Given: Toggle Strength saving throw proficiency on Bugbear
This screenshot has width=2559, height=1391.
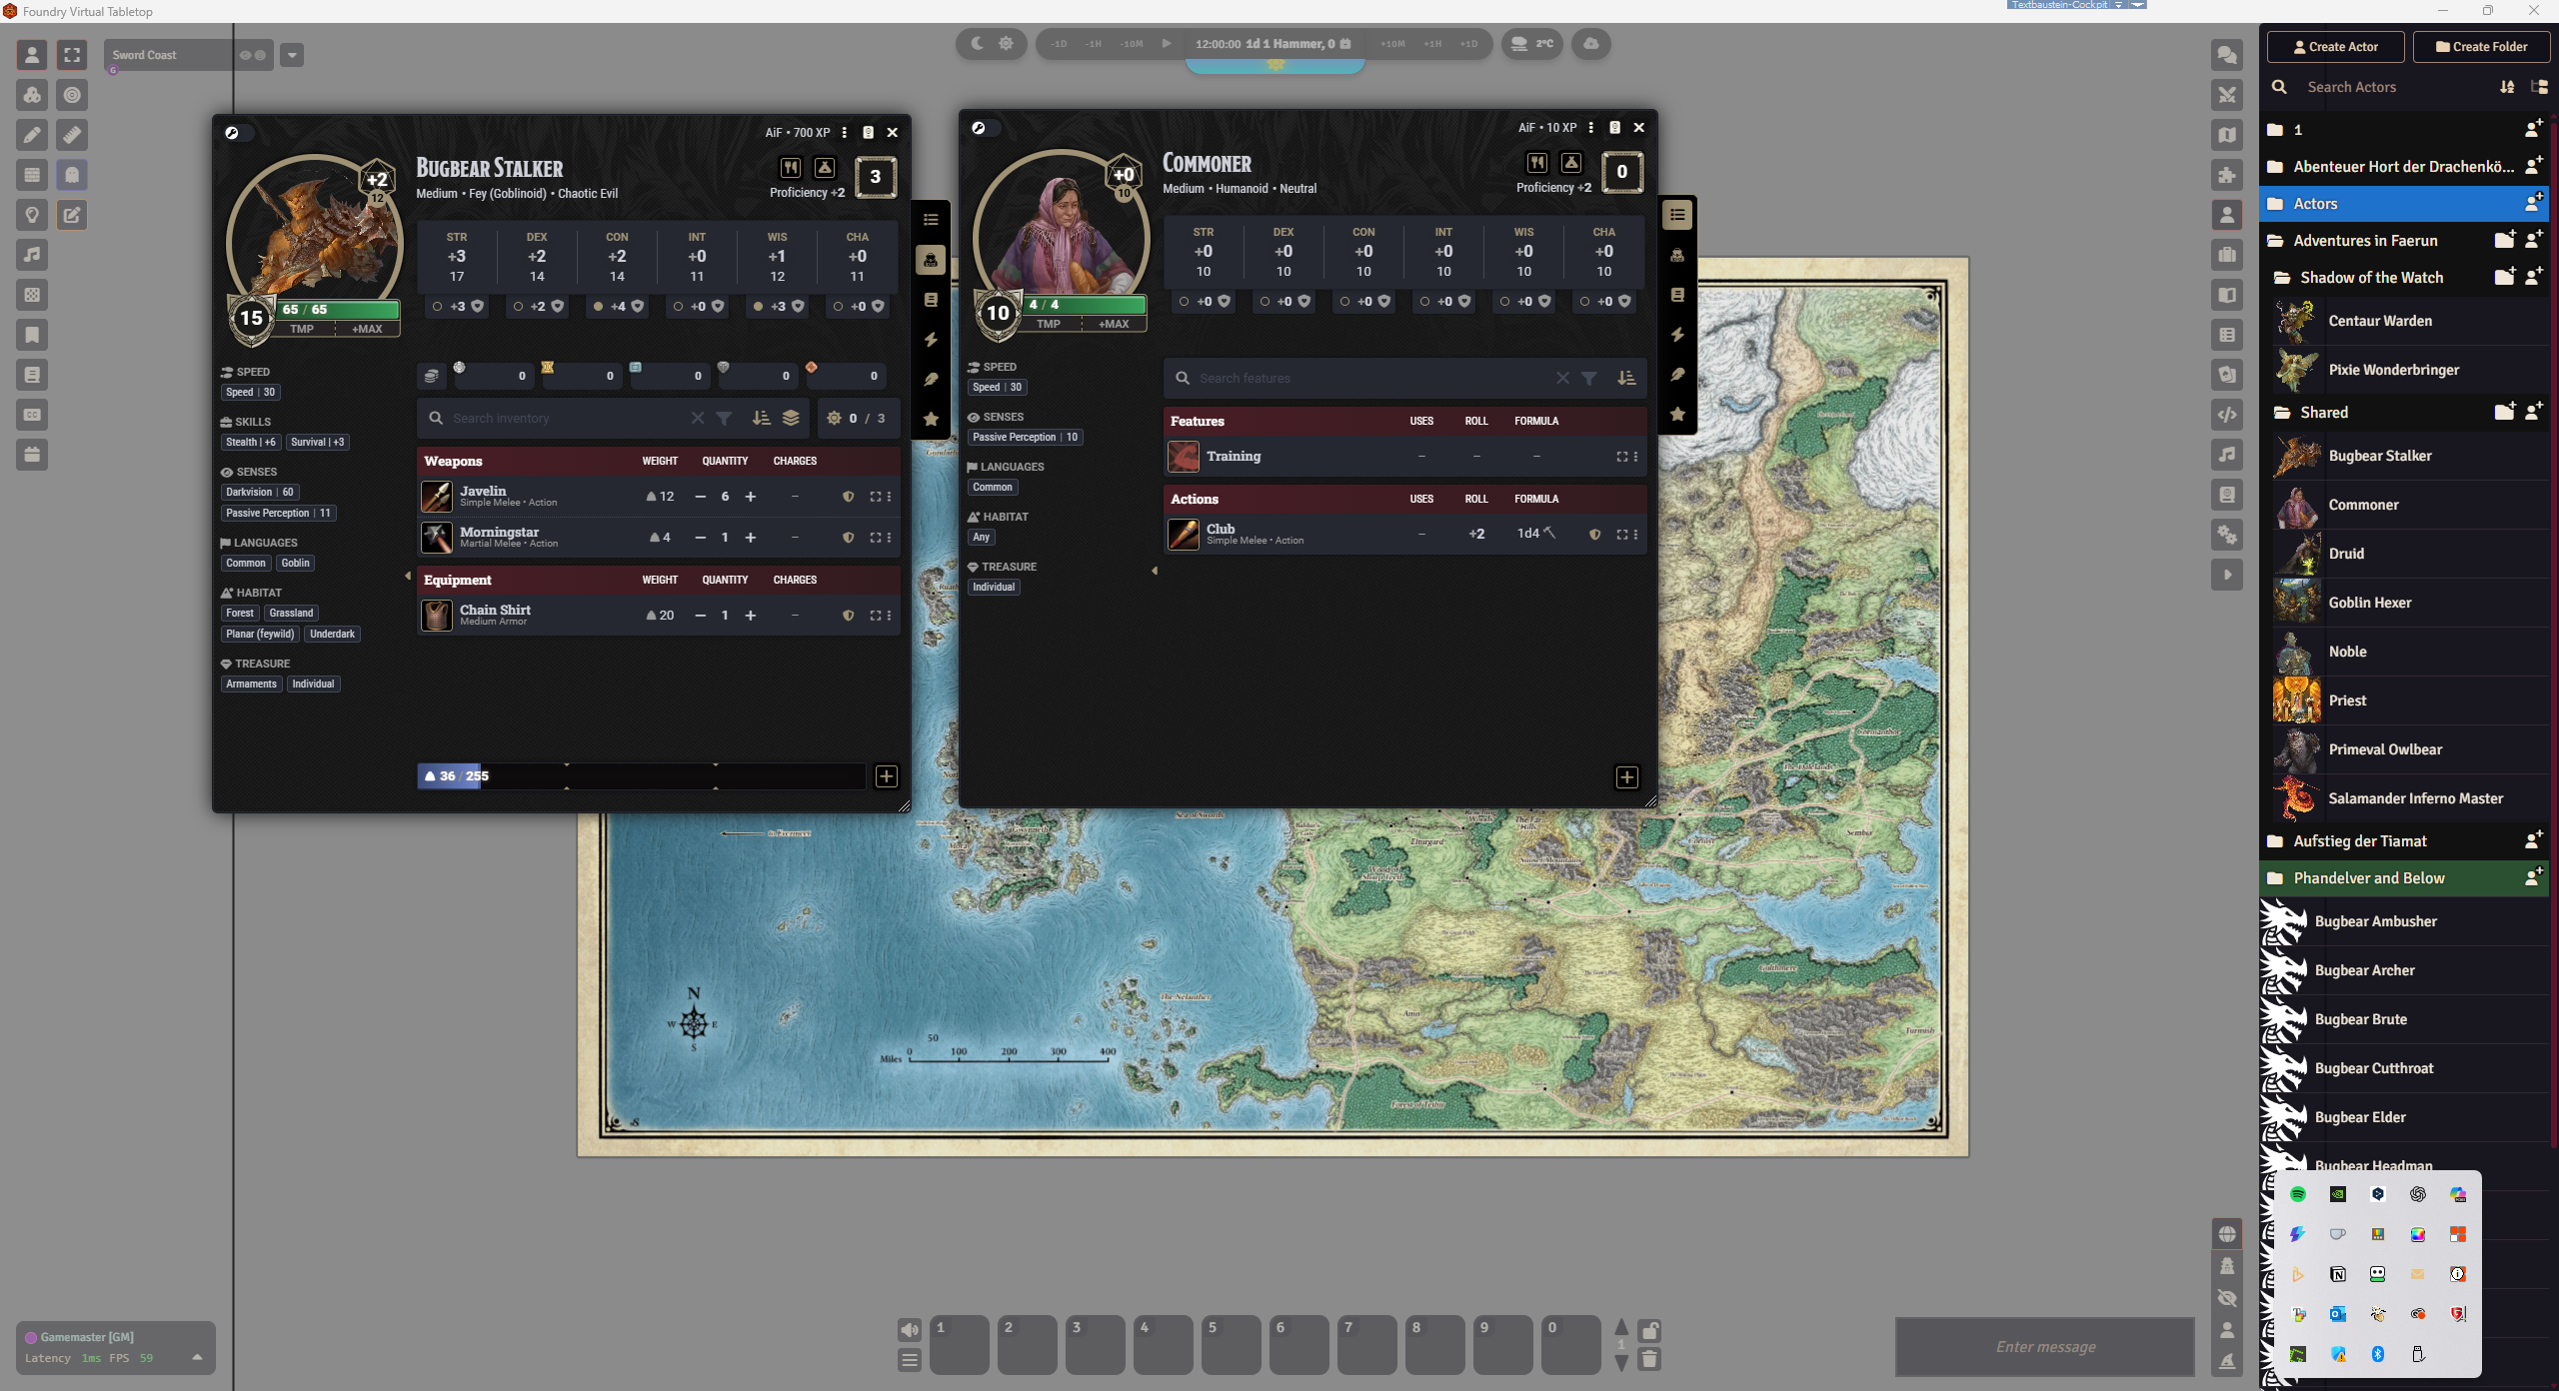Looking at the screenshot, I should 437,306.
